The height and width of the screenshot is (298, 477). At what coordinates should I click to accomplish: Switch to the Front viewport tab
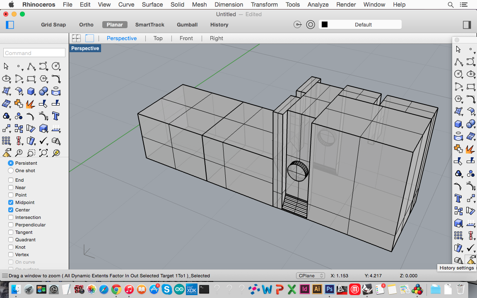(x=186, y=38)
